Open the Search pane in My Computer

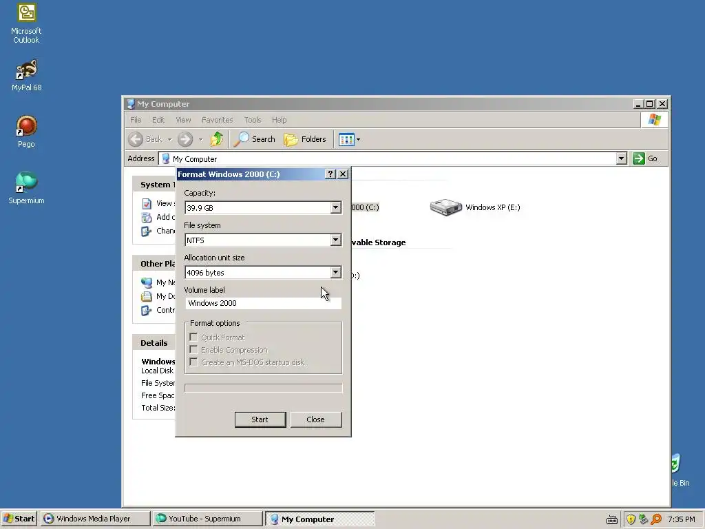coord(254,139)
